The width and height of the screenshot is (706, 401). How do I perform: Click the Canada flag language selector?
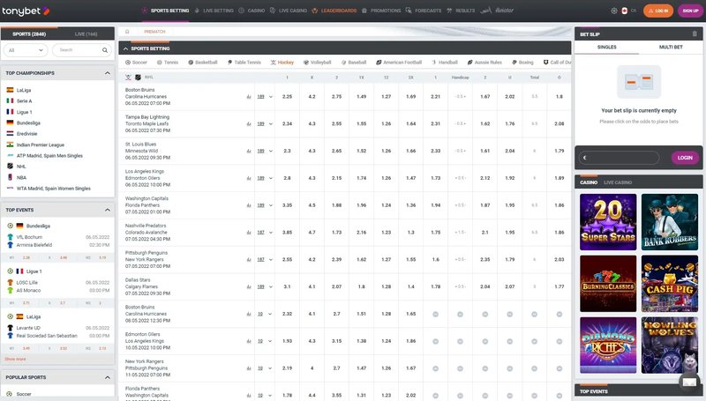(624, 11)
